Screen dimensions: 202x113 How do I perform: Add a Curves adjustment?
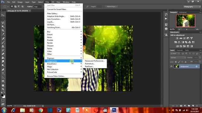(x=184, y=38)
